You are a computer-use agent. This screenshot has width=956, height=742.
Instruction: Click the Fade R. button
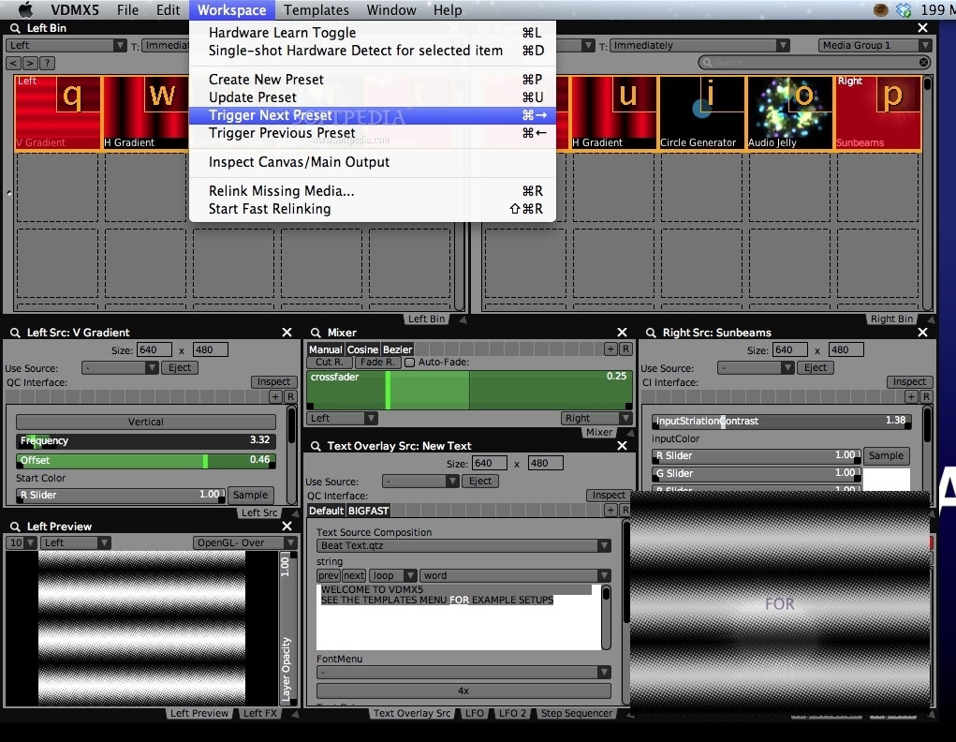click(x=377, y=363)
